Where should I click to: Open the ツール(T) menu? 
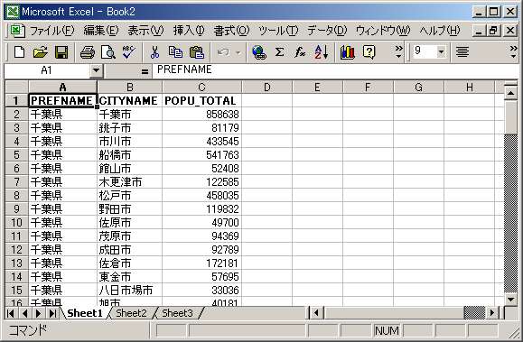point(278,31)
